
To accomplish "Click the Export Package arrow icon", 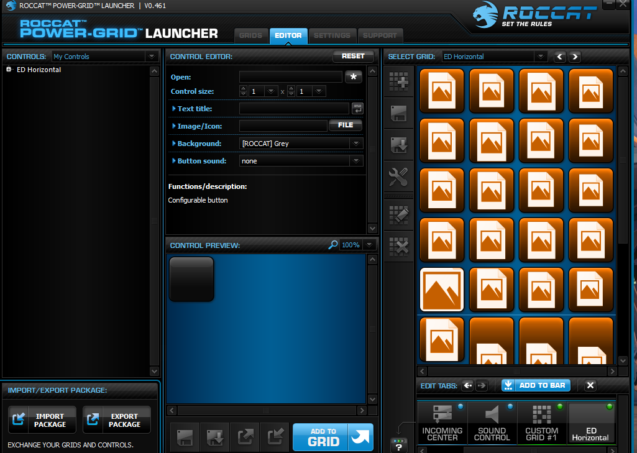I will tap(93, 419).
